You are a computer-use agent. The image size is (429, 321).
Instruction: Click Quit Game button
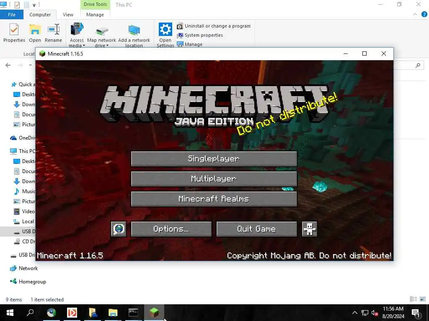point(257,229)
